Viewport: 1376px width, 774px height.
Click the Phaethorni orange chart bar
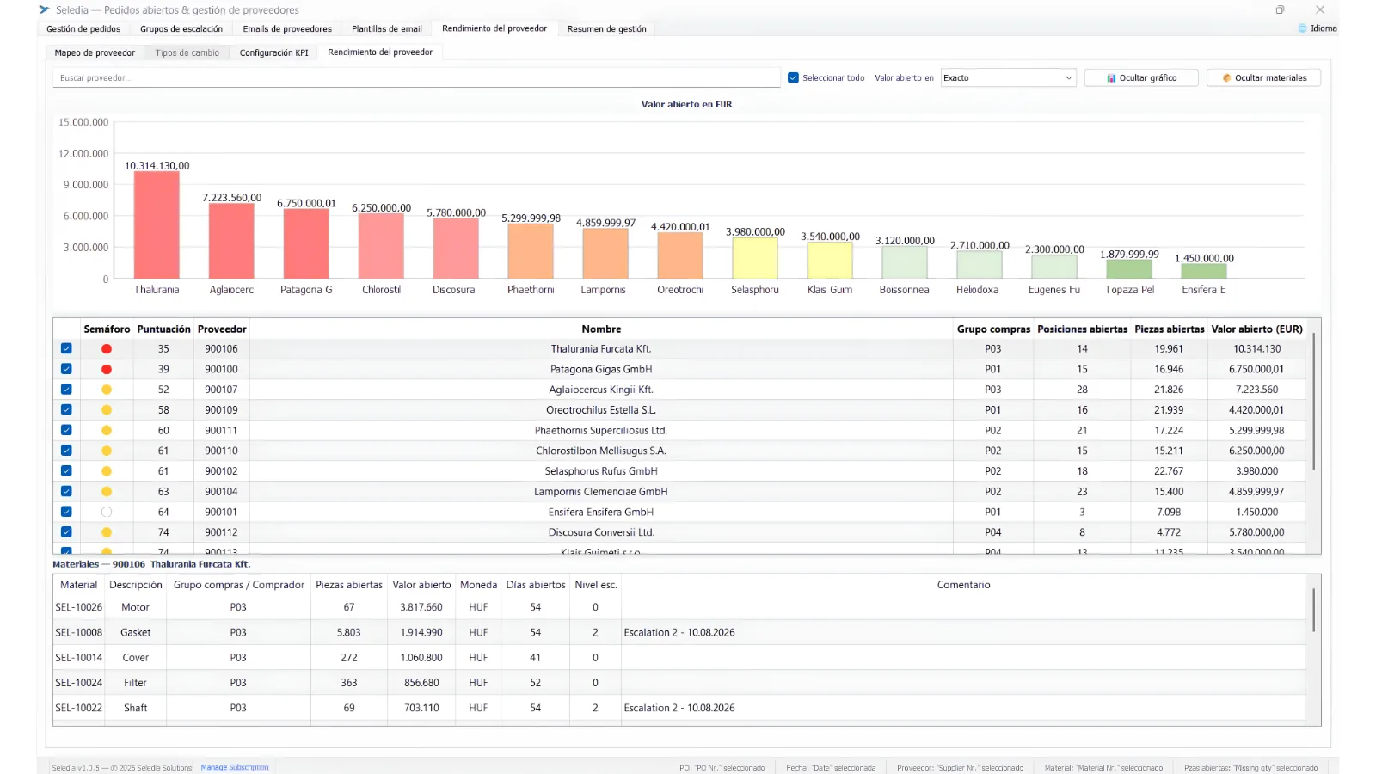click(x=531, y=251)
